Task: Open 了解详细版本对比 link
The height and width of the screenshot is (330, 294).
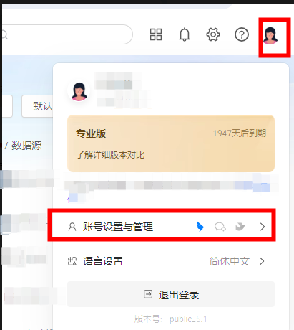Action: click(x=110, y=154)
